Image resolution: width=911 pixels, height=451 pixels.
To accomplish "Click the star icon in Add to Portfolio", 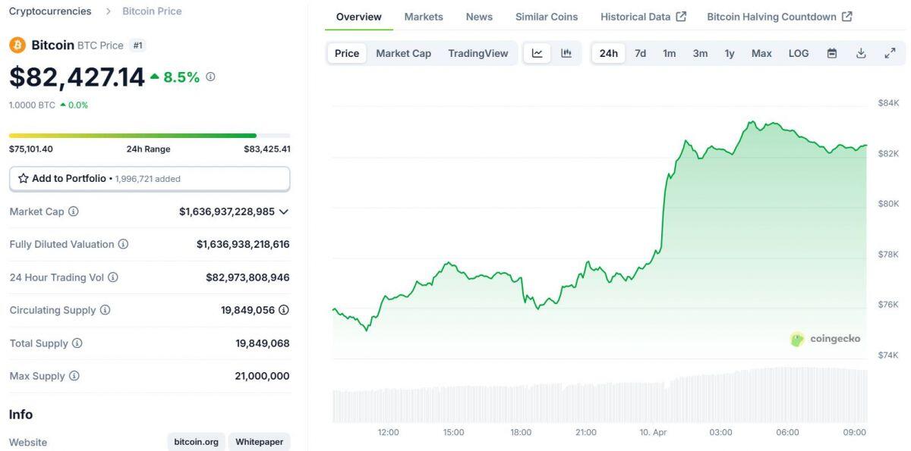I will click(24, 179).
